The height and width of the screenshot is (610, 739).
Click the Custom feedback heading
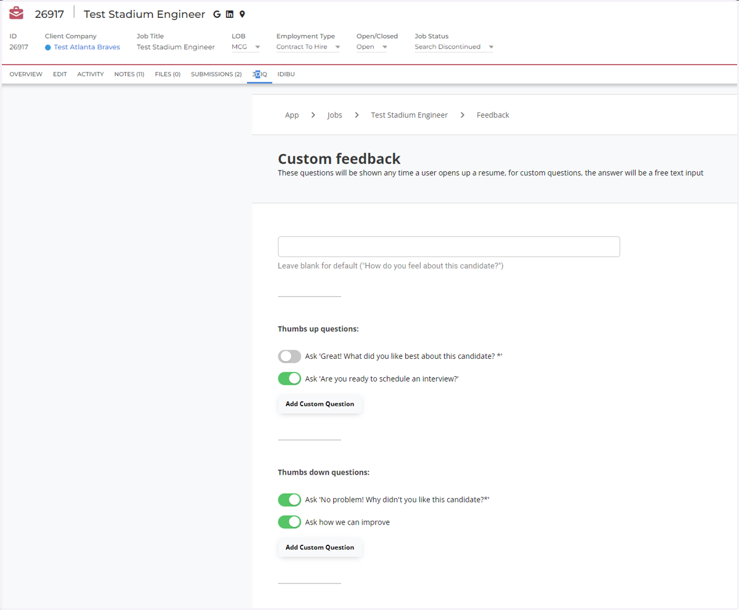tap(339, 159)
